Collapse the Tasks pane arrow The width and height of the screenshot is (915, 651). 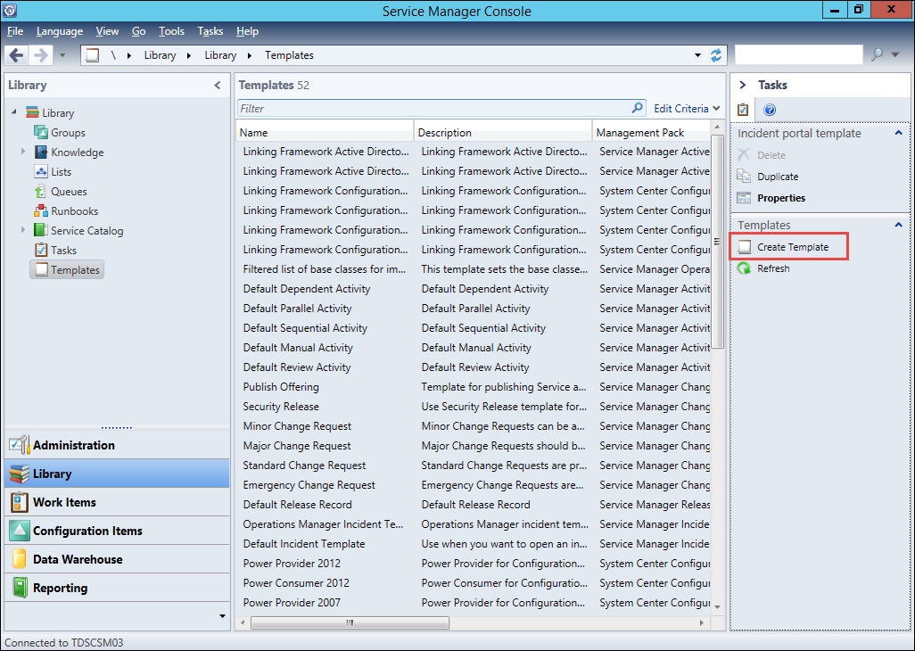(x=743, y=86)
